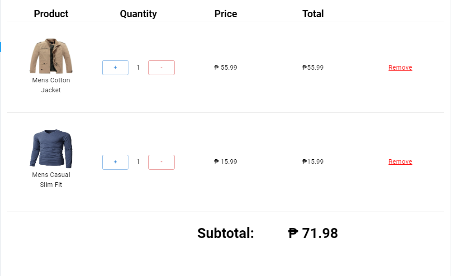451x276 pixels.
Task: Click the Mens Casual Slim Fit shirt image
Action: pyautogui.click(x=51, y=149)
